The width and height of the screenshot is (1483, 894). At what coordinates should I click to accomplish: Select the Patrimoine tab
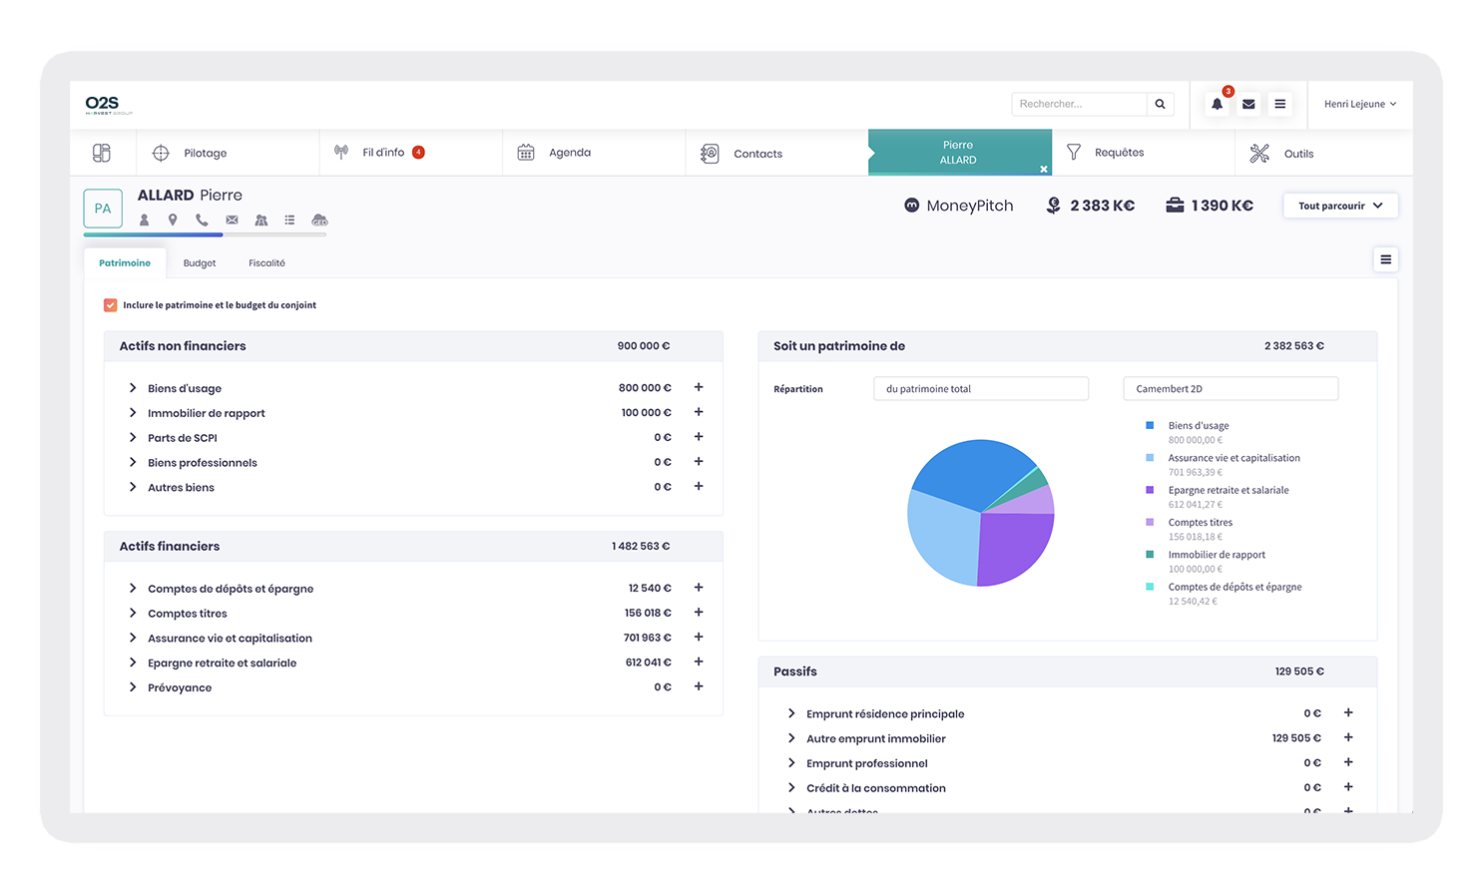coord(125,263)
